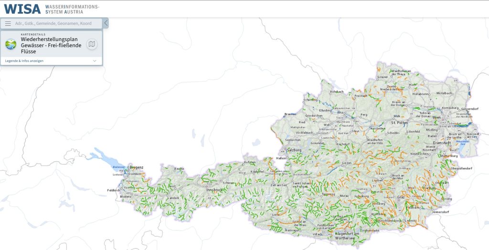
Task: Click the Wiederherstellungsplan layer thumbnail icon
Action: coord(11,44)
